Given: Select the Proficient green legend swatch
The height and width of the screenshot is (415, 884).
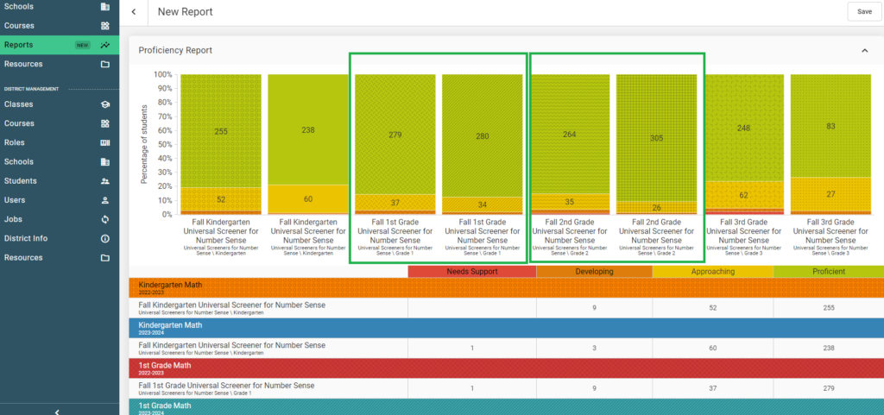Looking at the screenshot, I should pos(829,272).
